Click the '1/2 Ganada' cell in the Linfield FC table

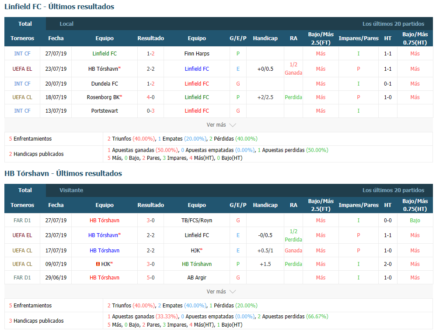293,69
